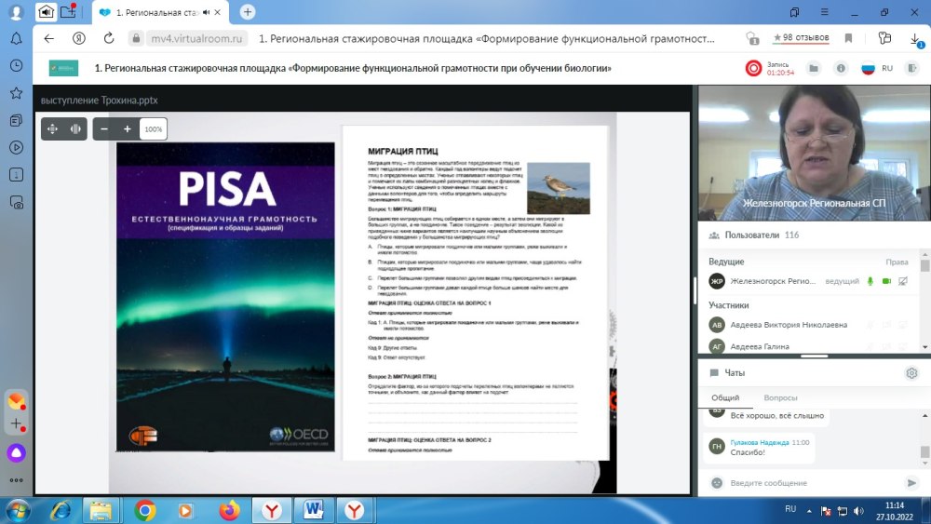Toggle camera right for Авдеева Галина
The width and height of the screenshot is (931, 524).
(x=886, y=346)
